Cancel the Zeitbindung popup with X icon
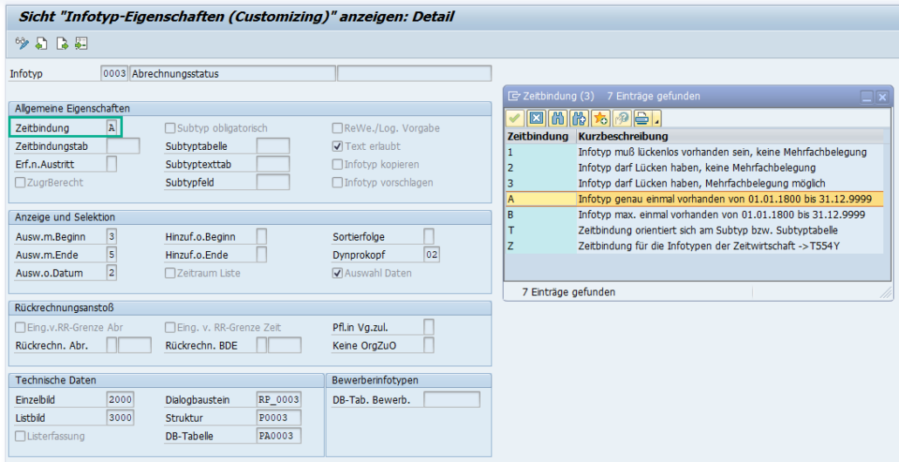The image size is (899, 462). point(537,118)
